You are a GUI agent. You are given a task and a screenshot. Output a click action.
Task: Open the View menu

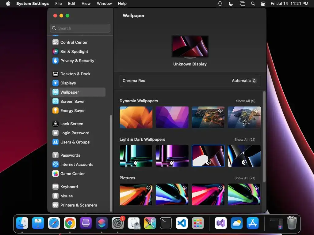(86, 4)
